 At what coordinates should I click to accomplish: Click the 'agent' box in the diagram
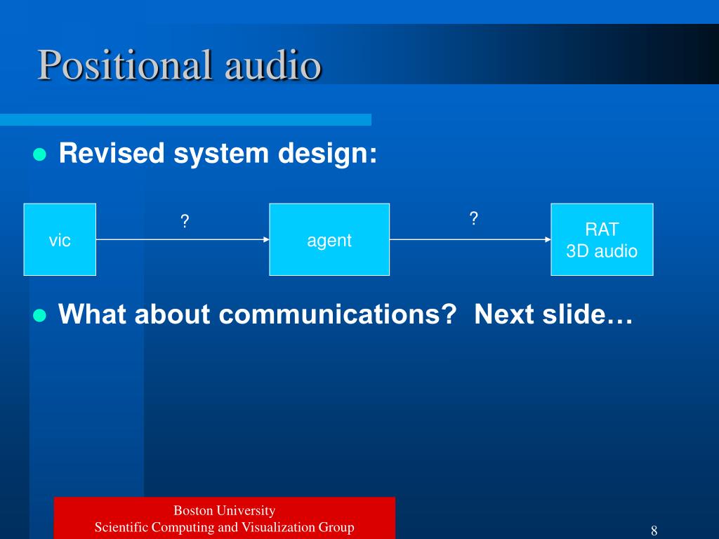329,240
